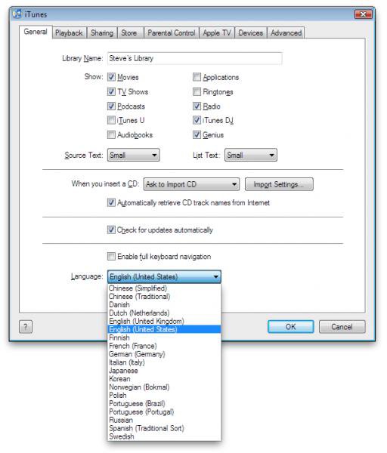Open the List Text size dropdown
This screenshot has width=387, height=453.
coord(251,155)
